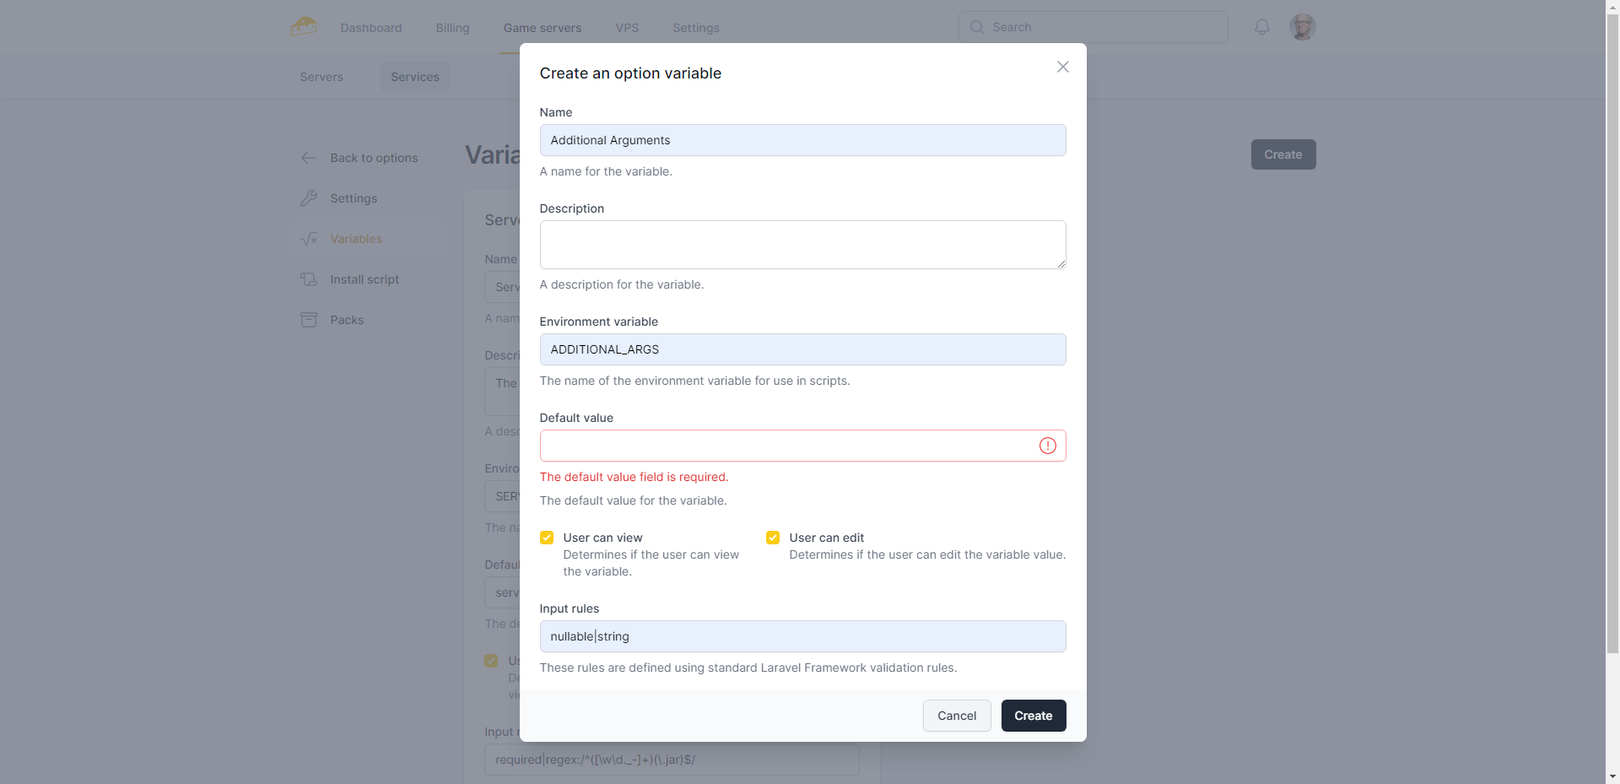Open the user avatar menu
Viewport: 1620px width, 784px height.
(x=1302, y=27)
